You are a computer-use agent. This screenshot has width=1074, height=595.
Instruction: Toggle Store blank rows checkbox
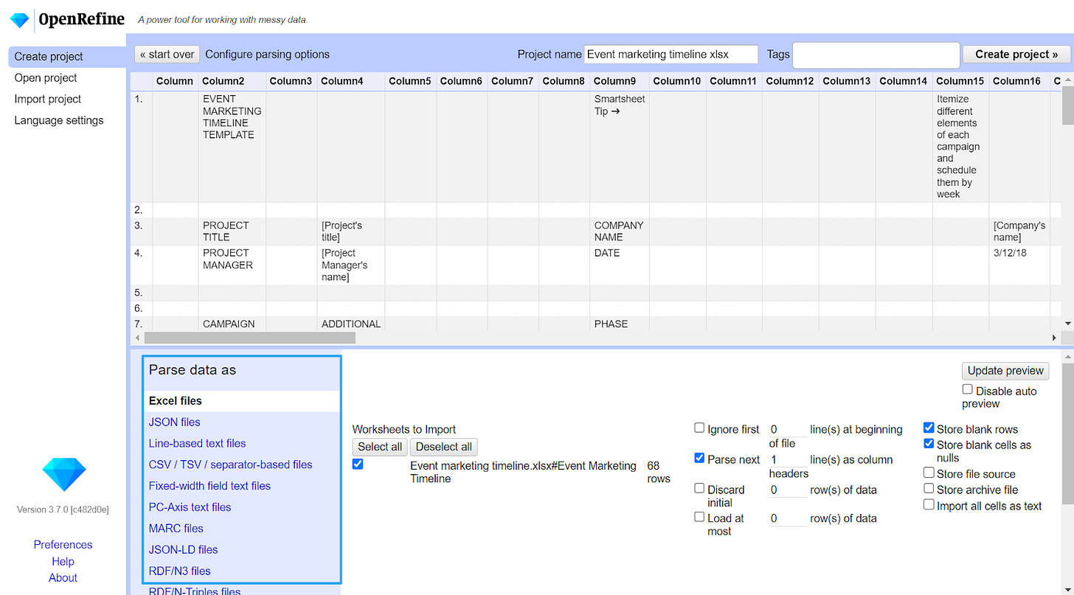tap(929, 428)
